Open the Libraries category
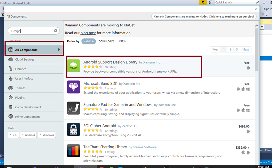Screen dimensions: 272x168 coord(34,69)
